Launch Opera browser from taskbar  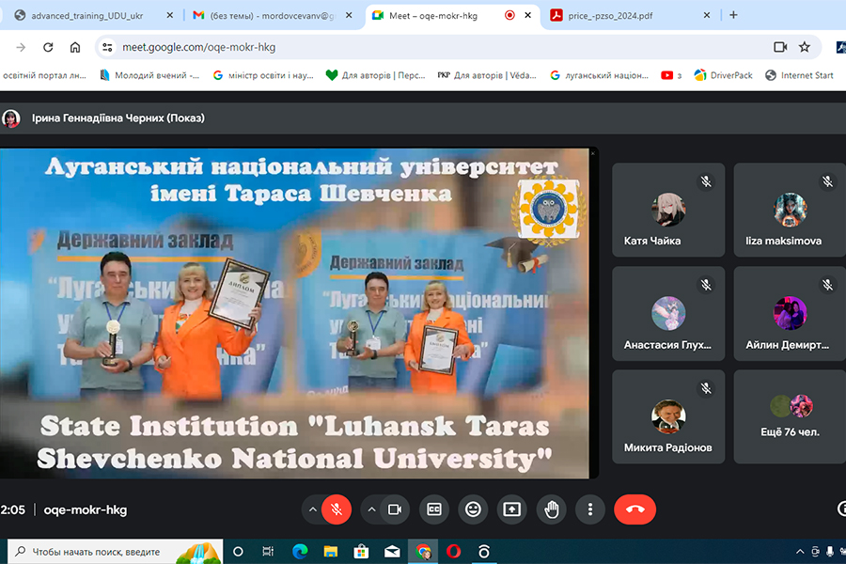454,552
